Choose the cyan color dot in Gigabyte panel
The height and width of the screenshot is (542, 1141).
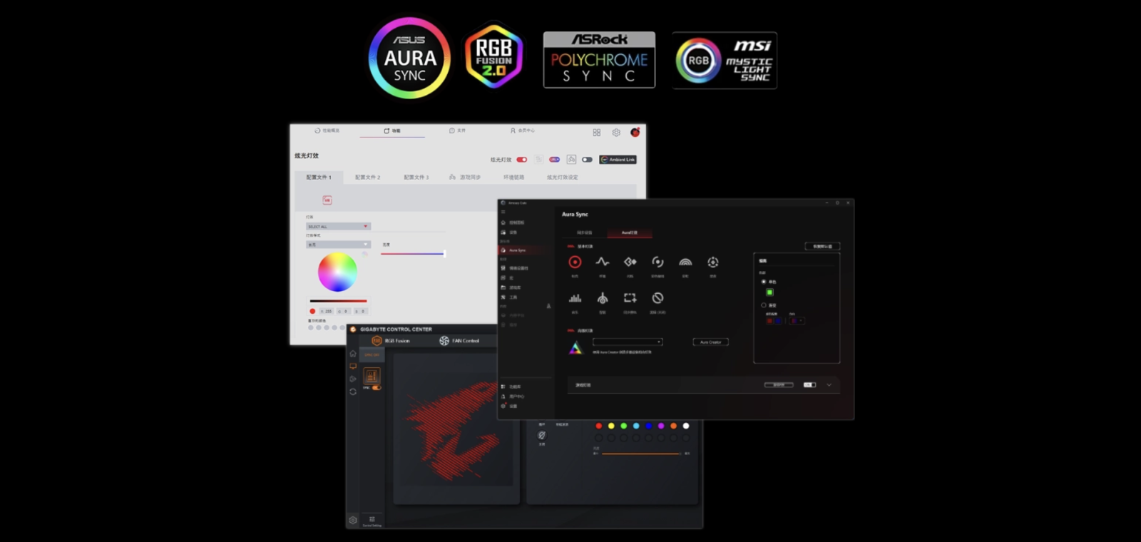coord(636,426)
